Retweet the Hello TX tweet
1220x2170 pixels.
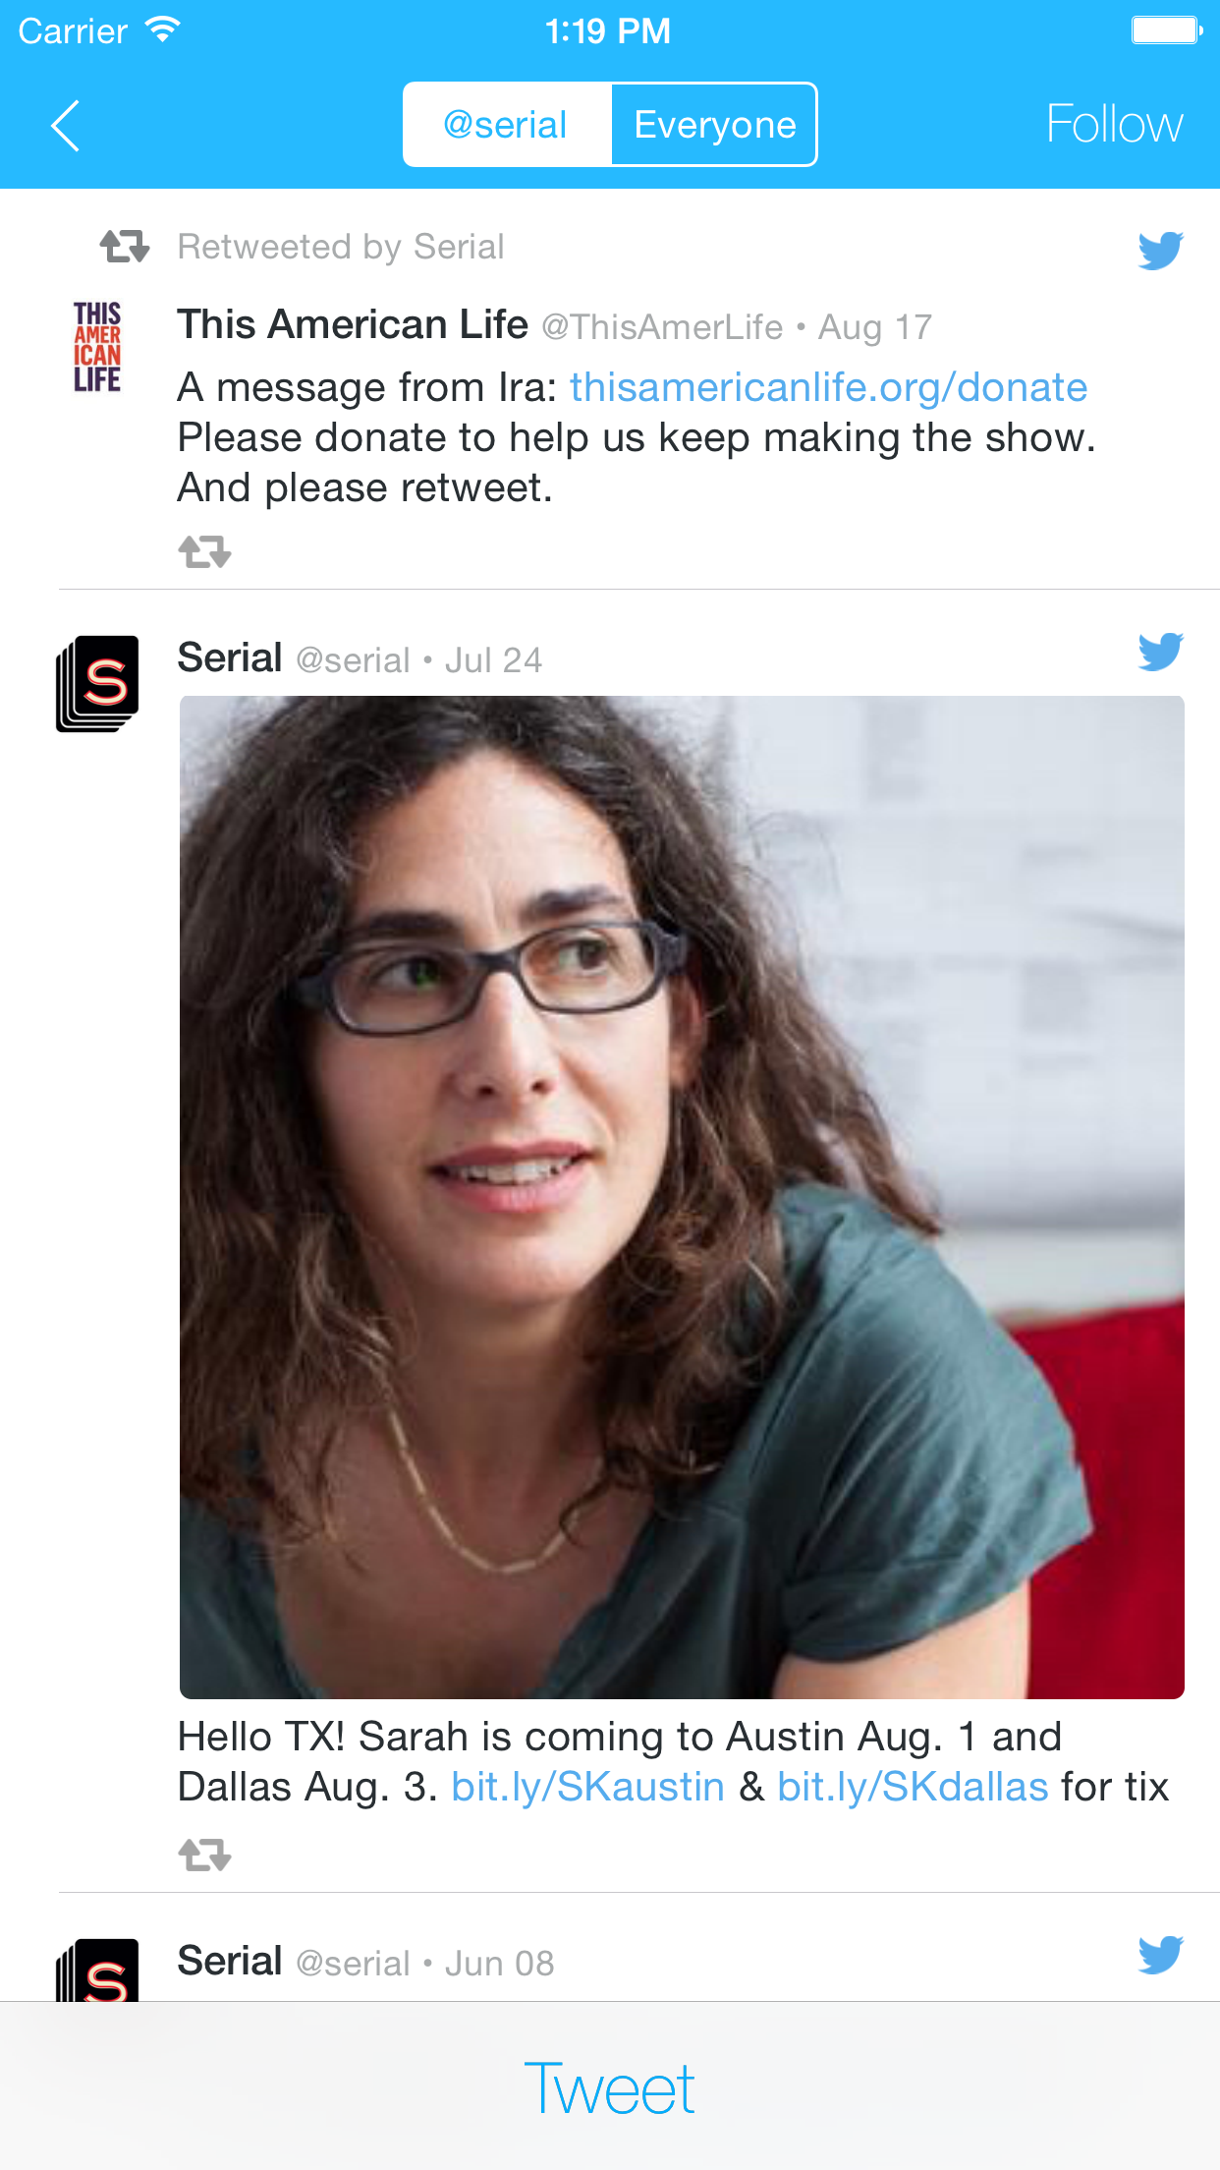(204, 1856)
